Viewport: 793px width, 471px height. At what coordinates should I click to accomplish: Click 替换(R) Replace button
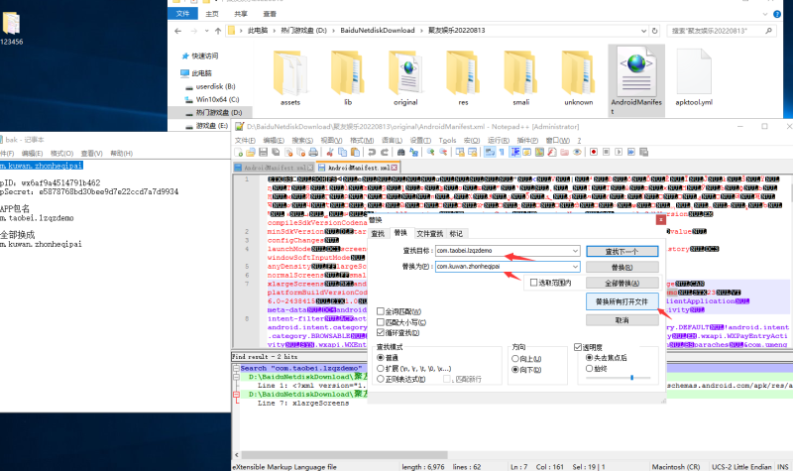[623, 267]
